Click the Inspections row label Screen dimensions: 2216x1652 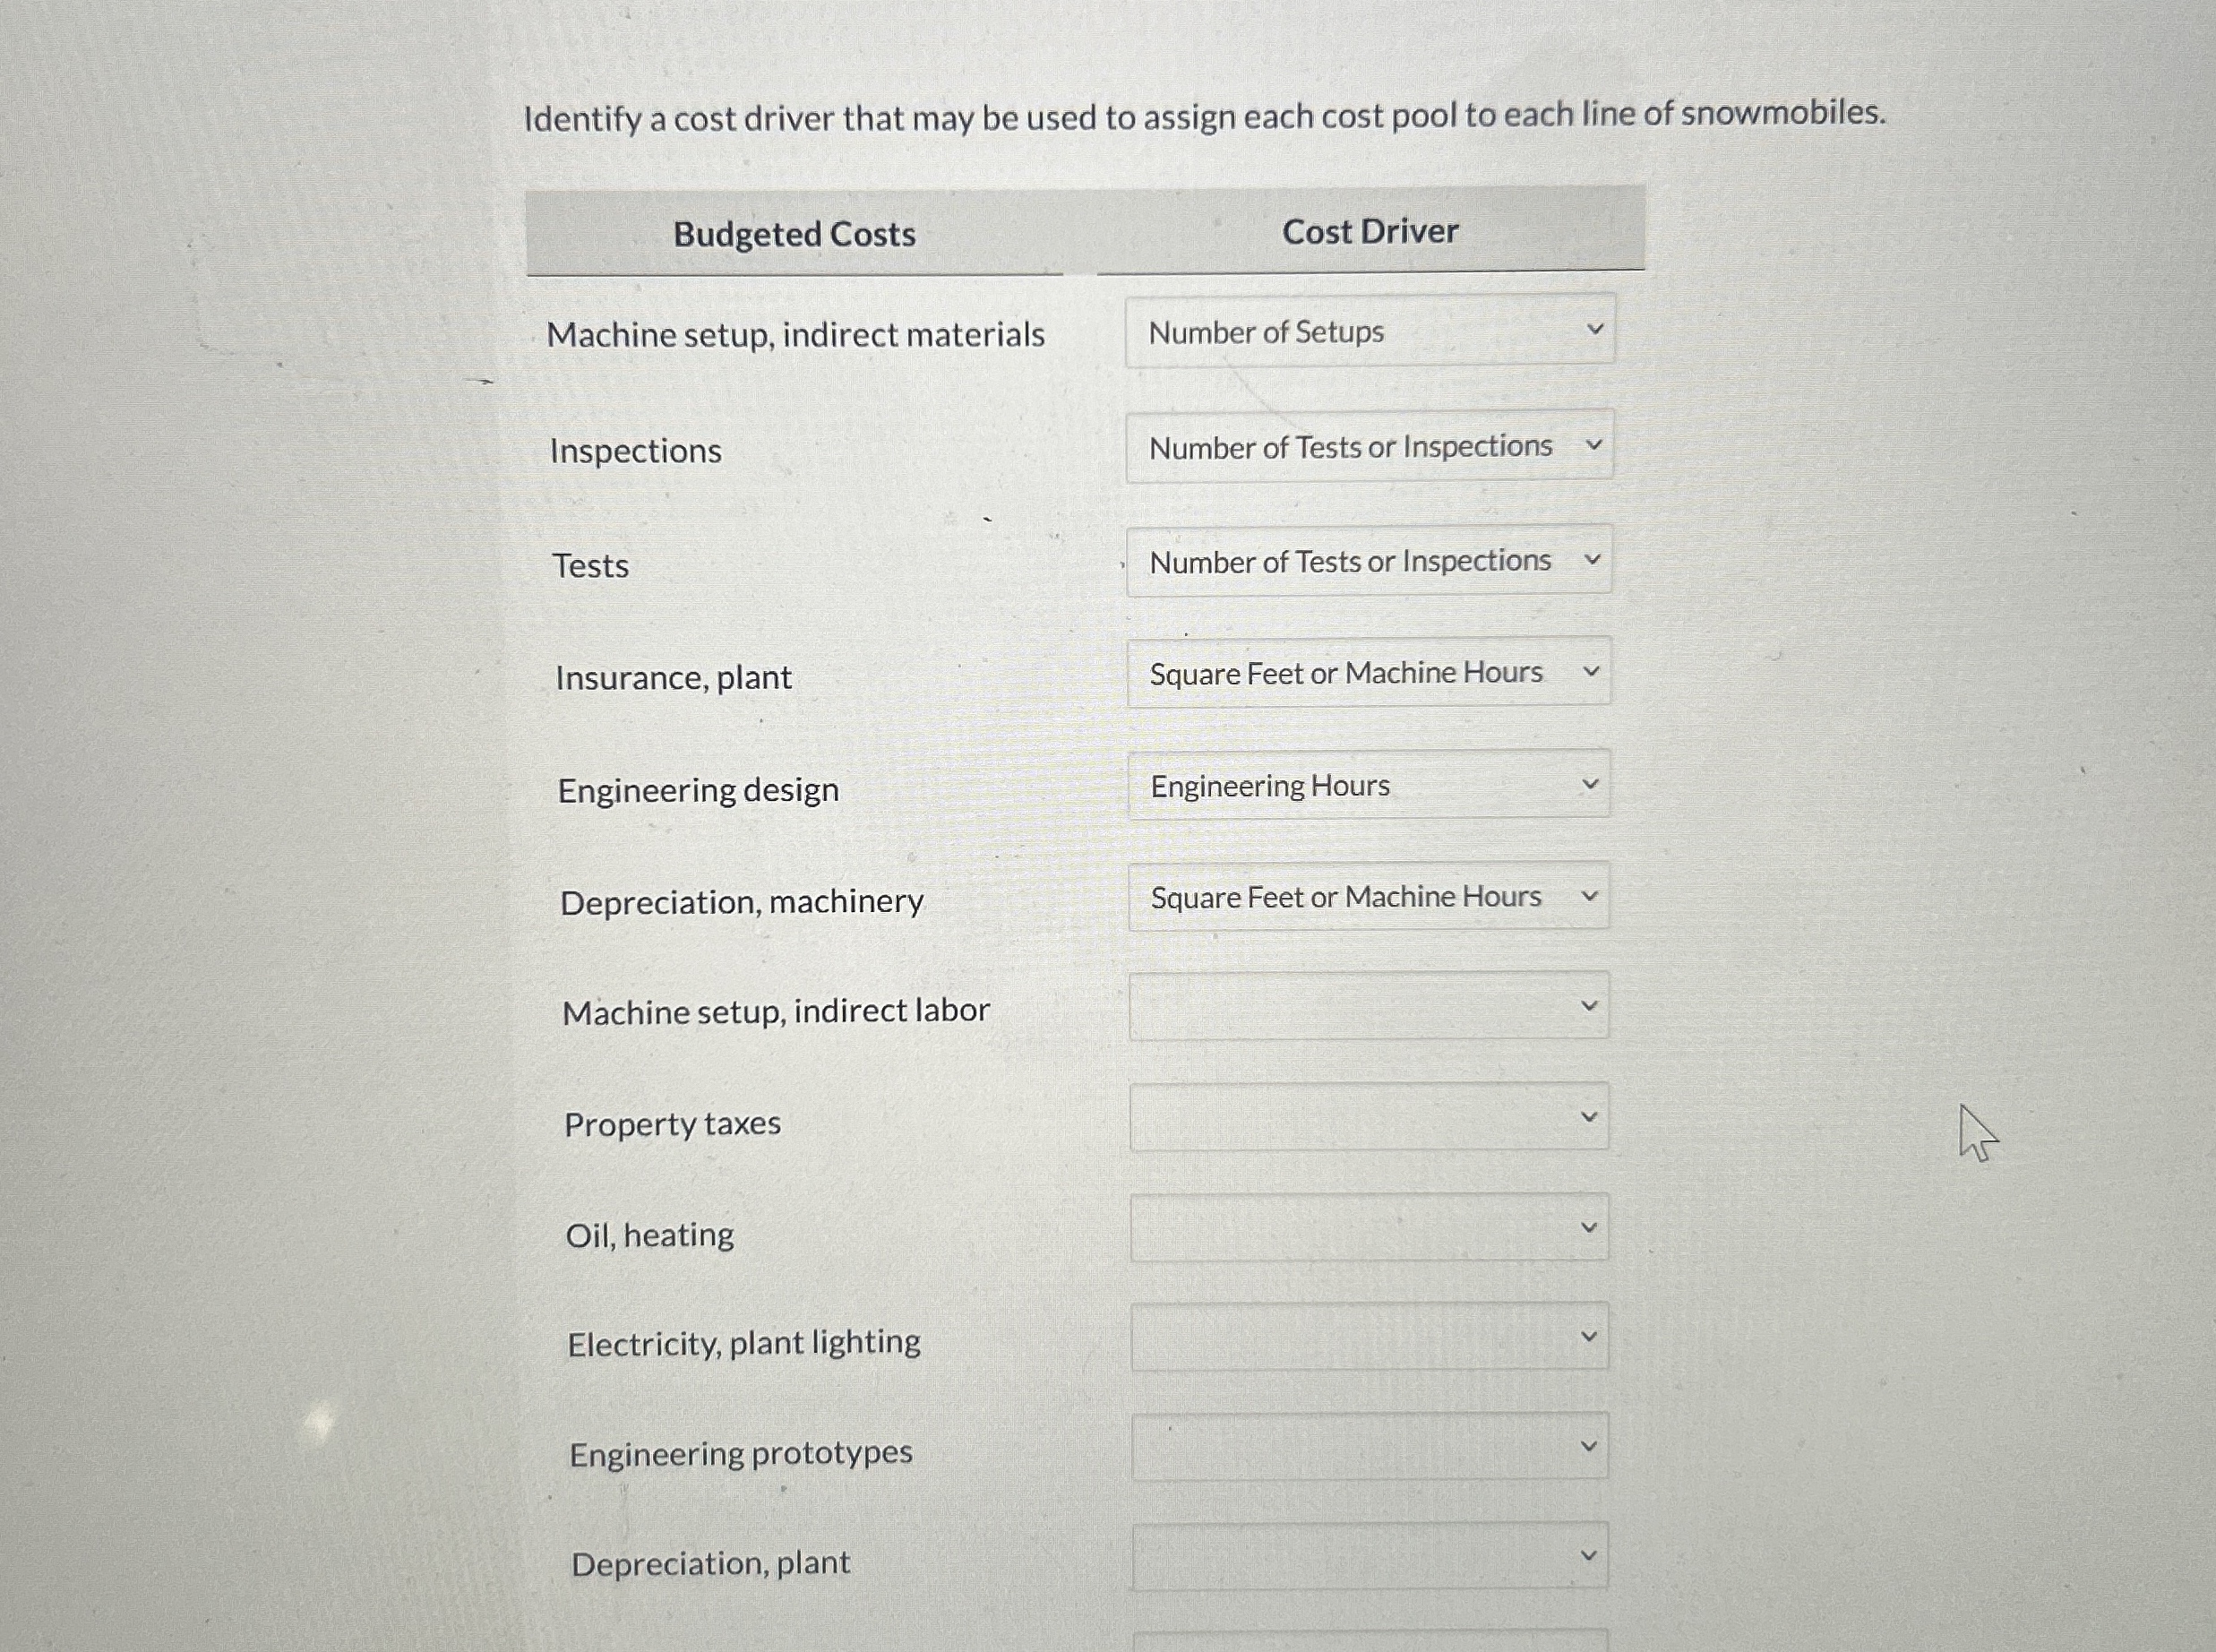[x=636, y=451]
